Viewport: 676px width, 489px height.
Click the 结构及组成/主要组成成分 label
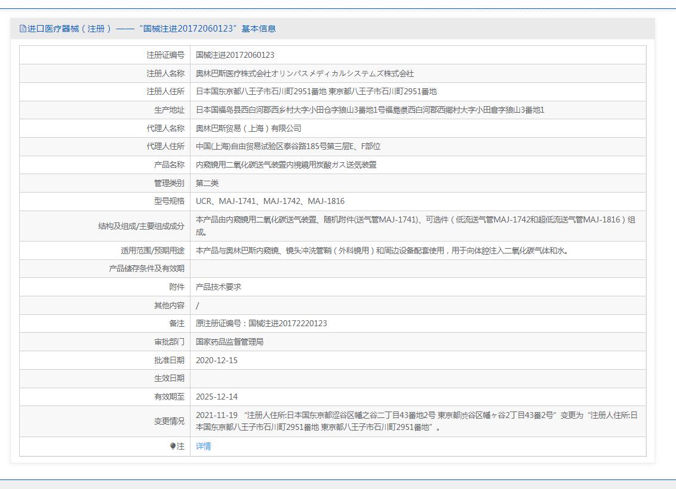click(142, 226)
